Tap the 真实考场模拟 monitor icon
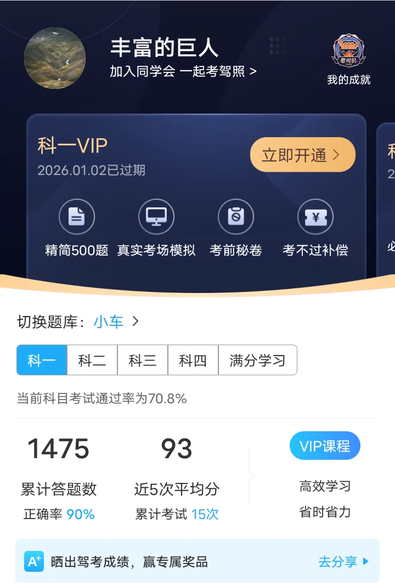The image size is (395, 586). (156, 216)
